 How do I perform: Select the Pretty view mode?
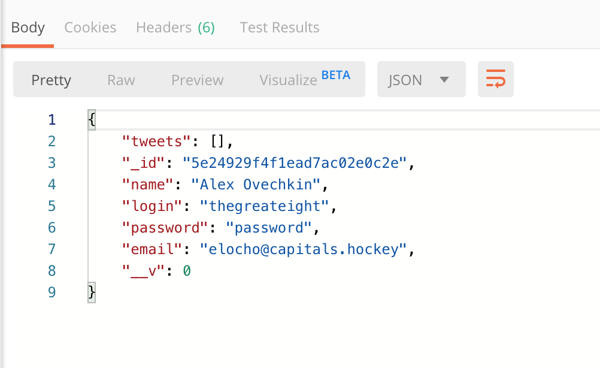tap(51, 80)
